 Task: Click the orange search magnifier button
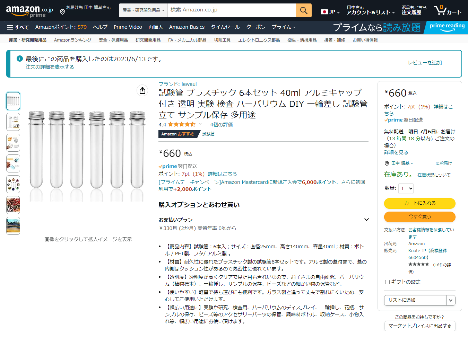[x=304, y=10]
